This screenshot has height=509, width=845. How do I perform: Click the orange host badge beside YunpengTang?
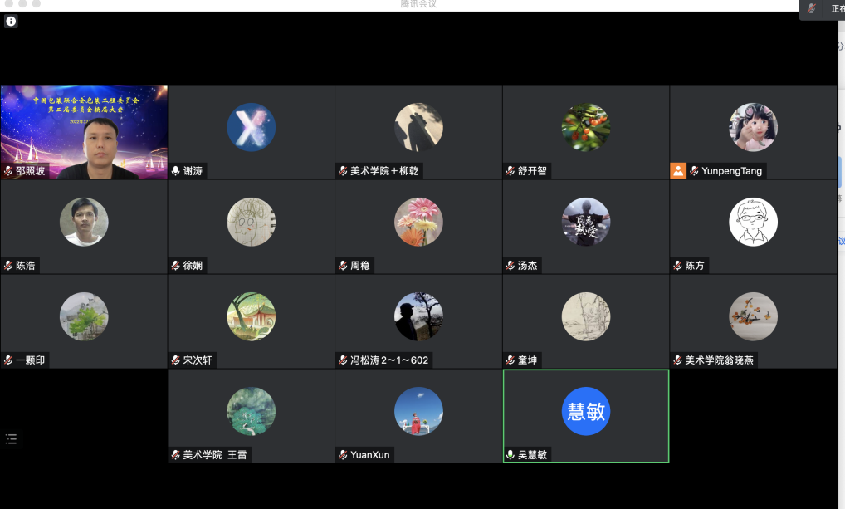click(x=678, y=171)
